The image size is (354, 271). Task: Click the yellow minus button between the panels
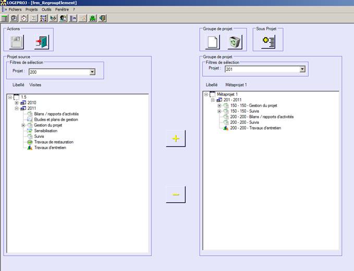[x=176, y=195]
